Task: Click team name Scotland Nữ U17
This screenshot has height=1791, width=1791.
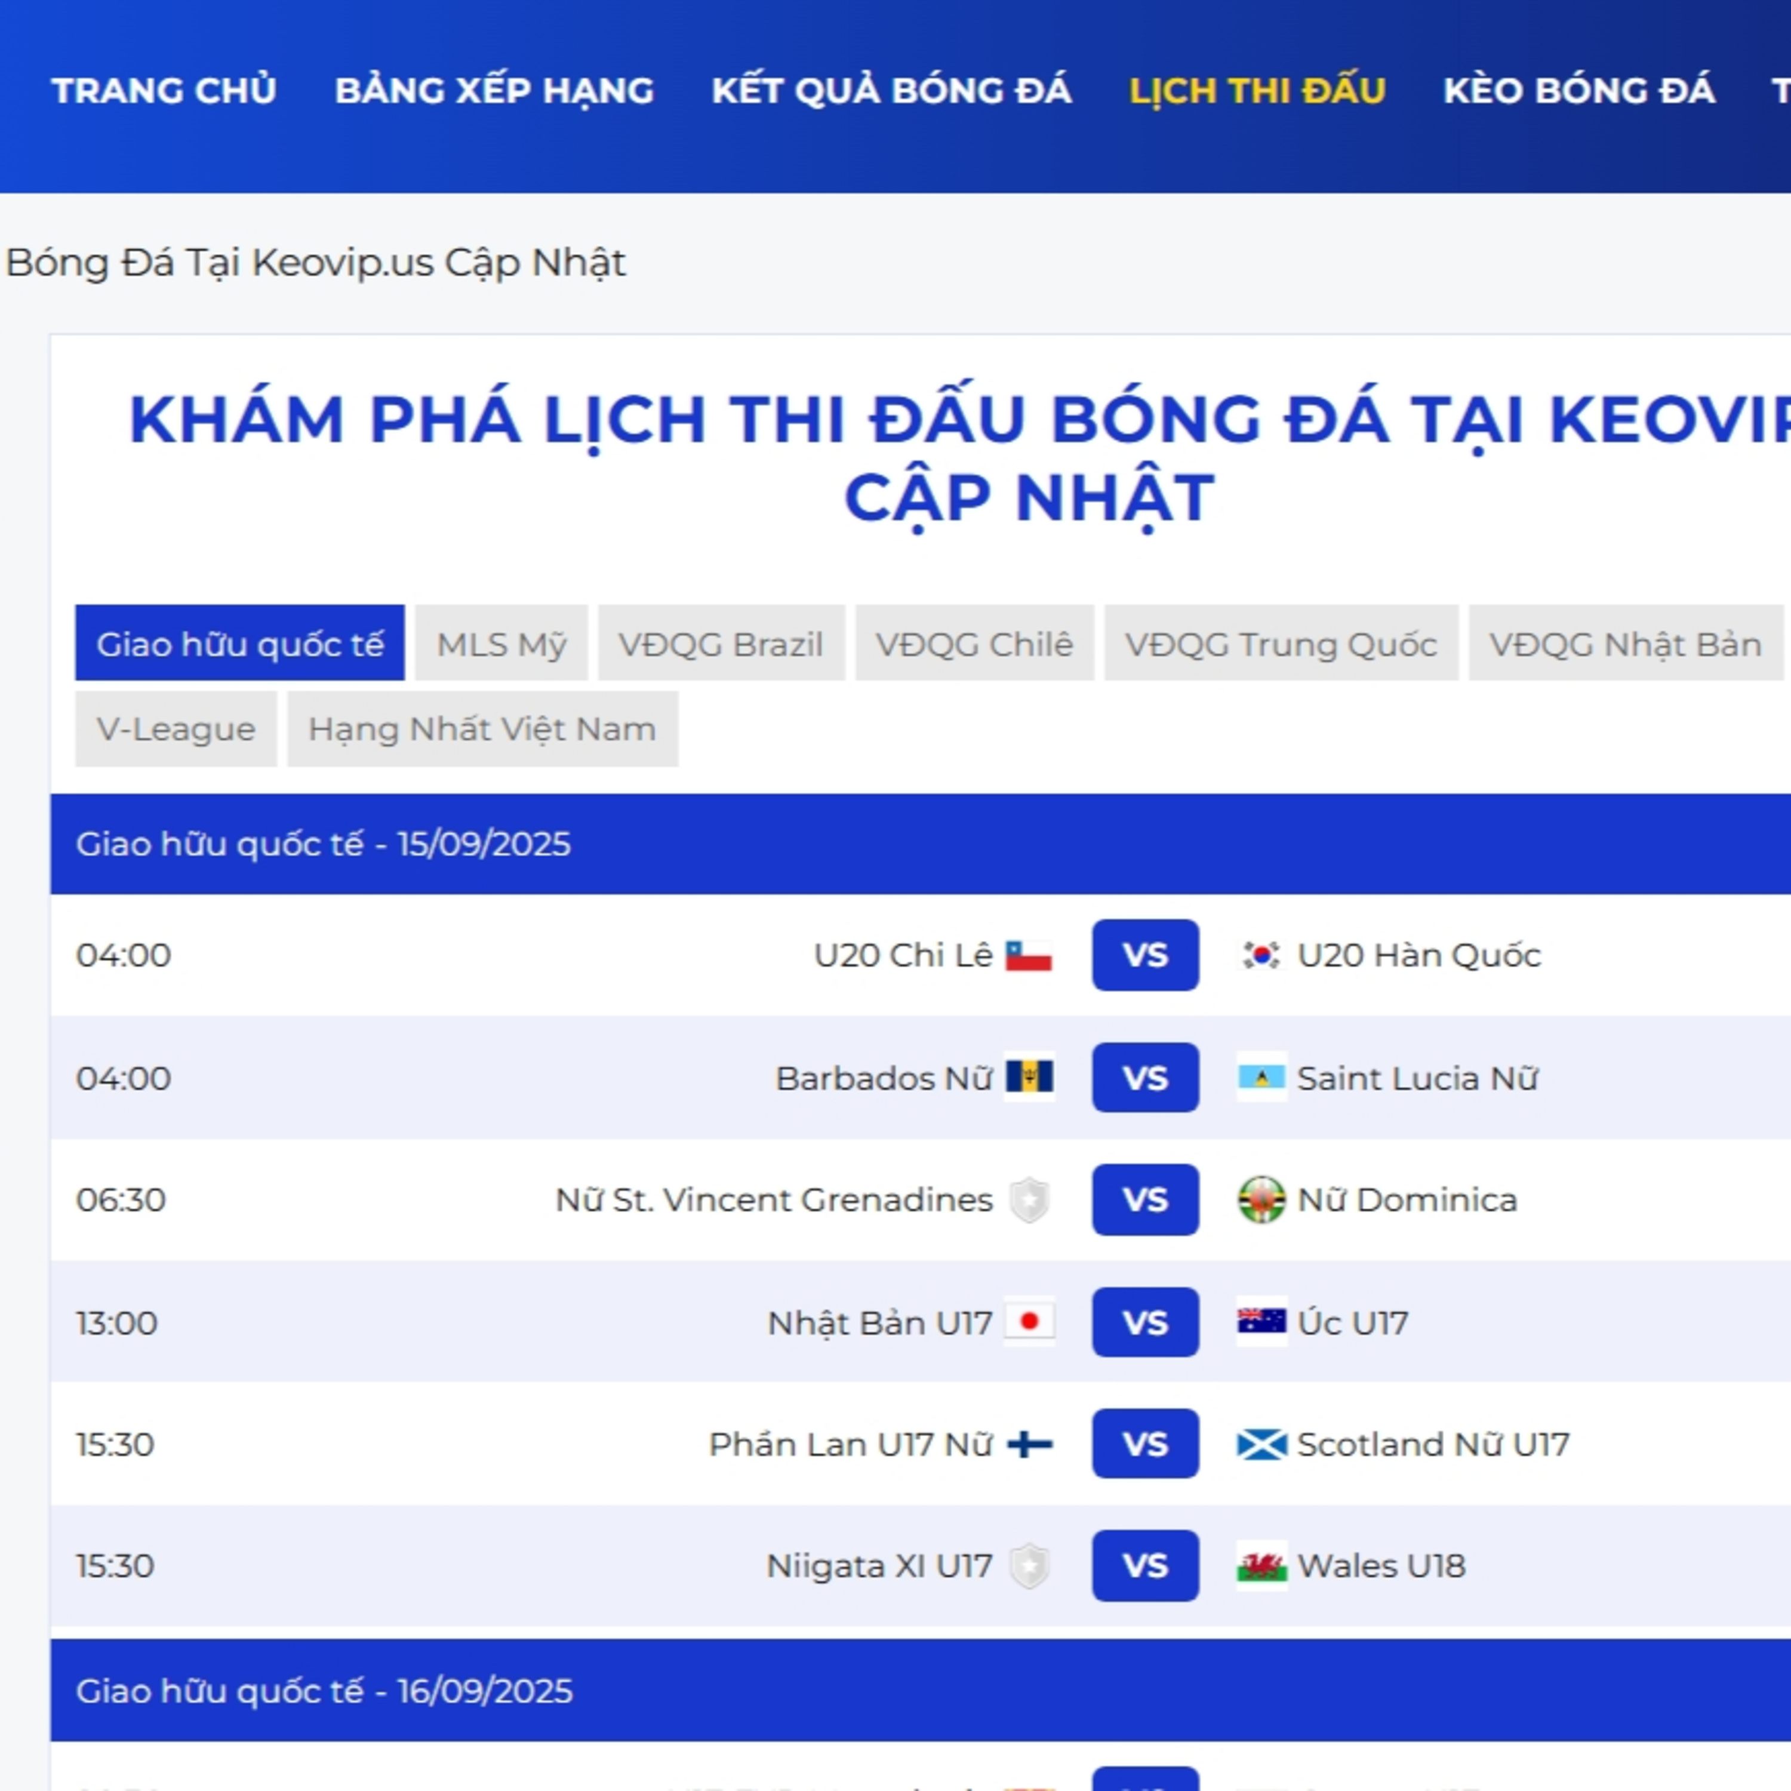Action: (1432, 1444)
